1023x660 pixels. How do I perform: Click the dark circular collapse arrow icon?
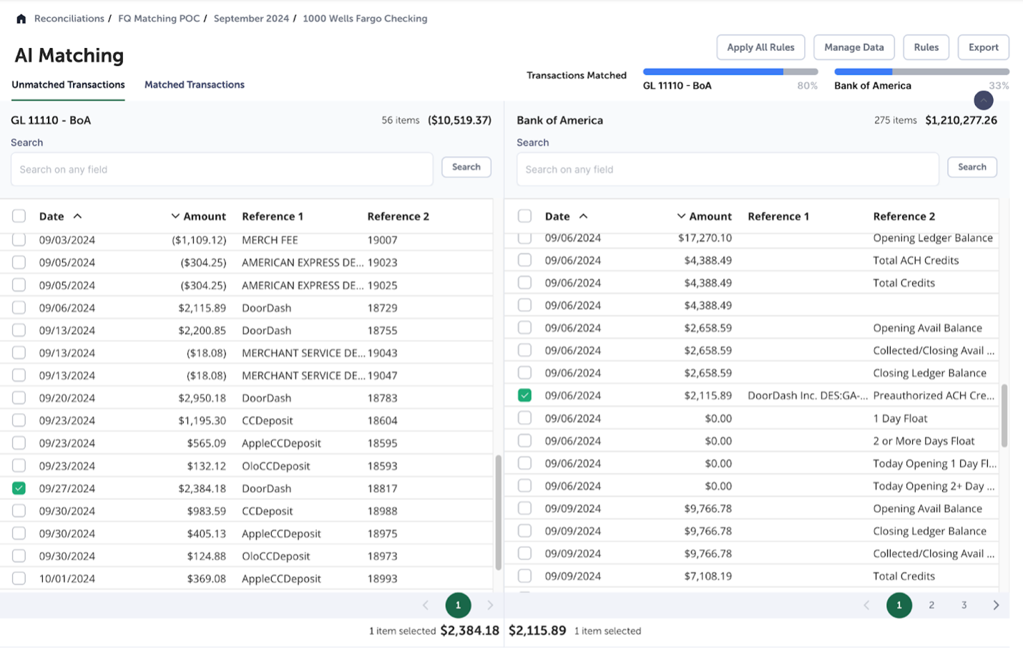click(983, 100)
